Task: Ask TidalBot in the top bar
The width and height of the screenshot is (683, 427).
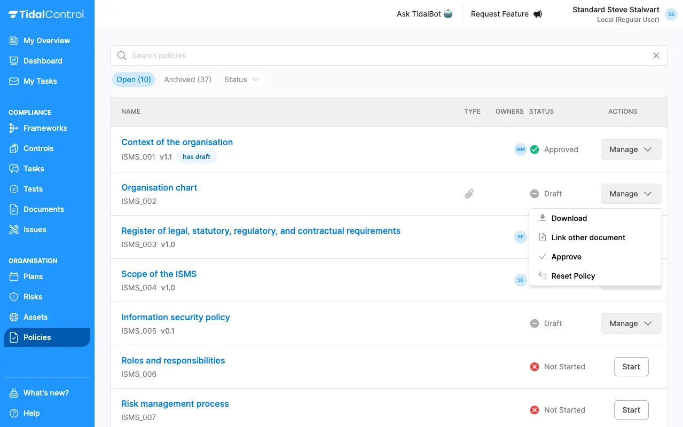Action: coord(425,14)
